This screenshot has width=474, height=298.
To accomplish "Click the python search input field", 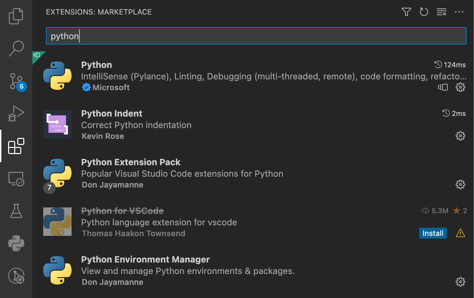I will point(256,36).
